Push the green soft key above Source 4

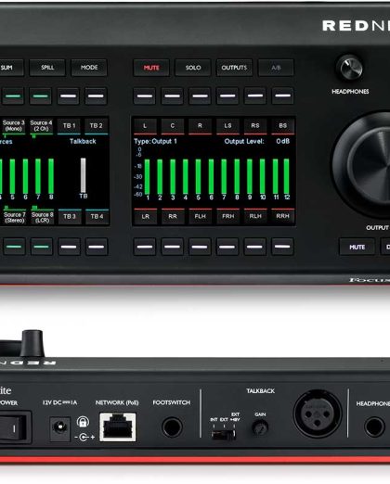(41, 96)
